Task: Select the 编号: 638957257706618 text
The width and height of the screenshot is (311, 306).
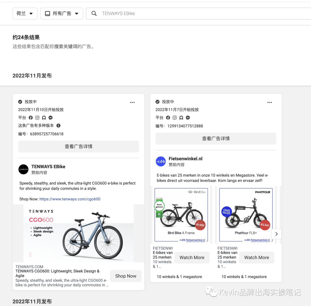Action: tap(41, 134)
